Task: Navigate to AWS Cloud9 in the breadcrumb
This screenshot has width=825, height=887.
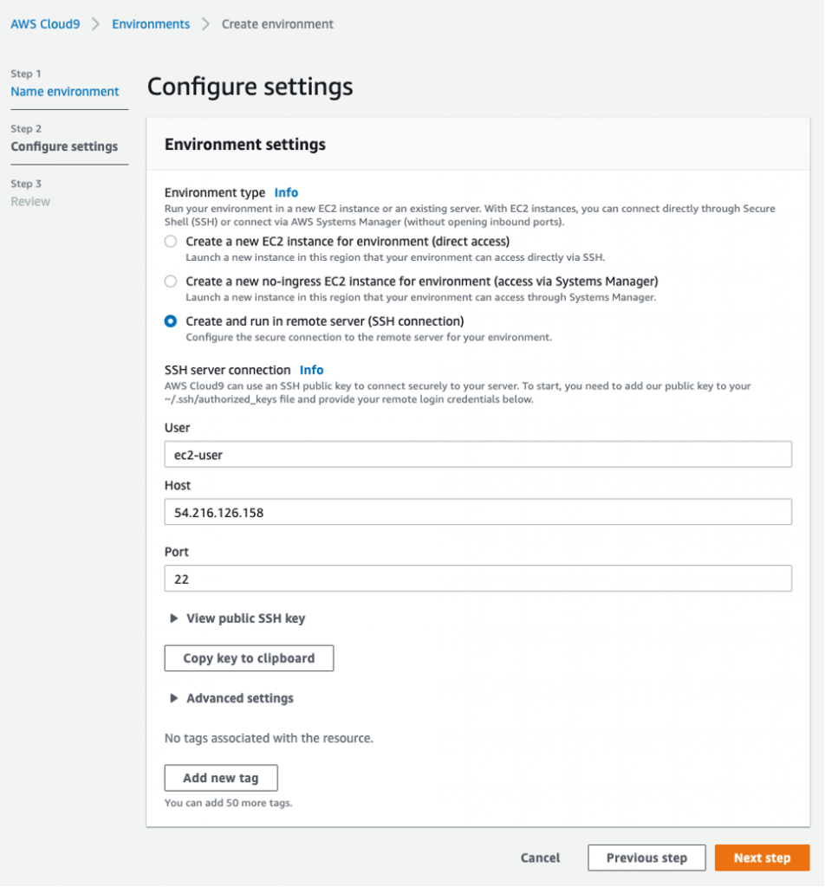Action: [x=45, y=23]
